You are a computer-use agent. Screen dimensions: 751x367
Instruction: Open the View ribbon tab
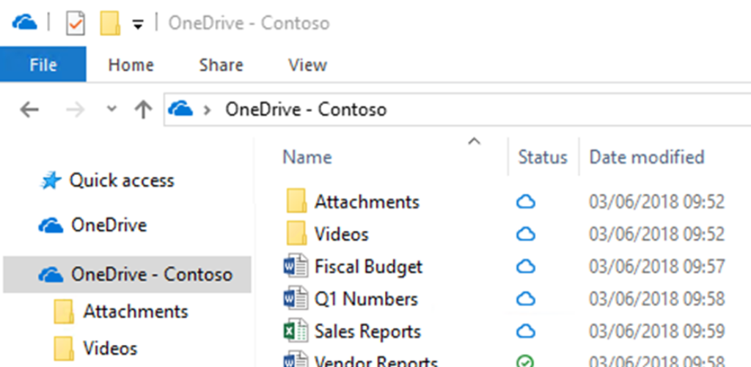coord(307,65)
